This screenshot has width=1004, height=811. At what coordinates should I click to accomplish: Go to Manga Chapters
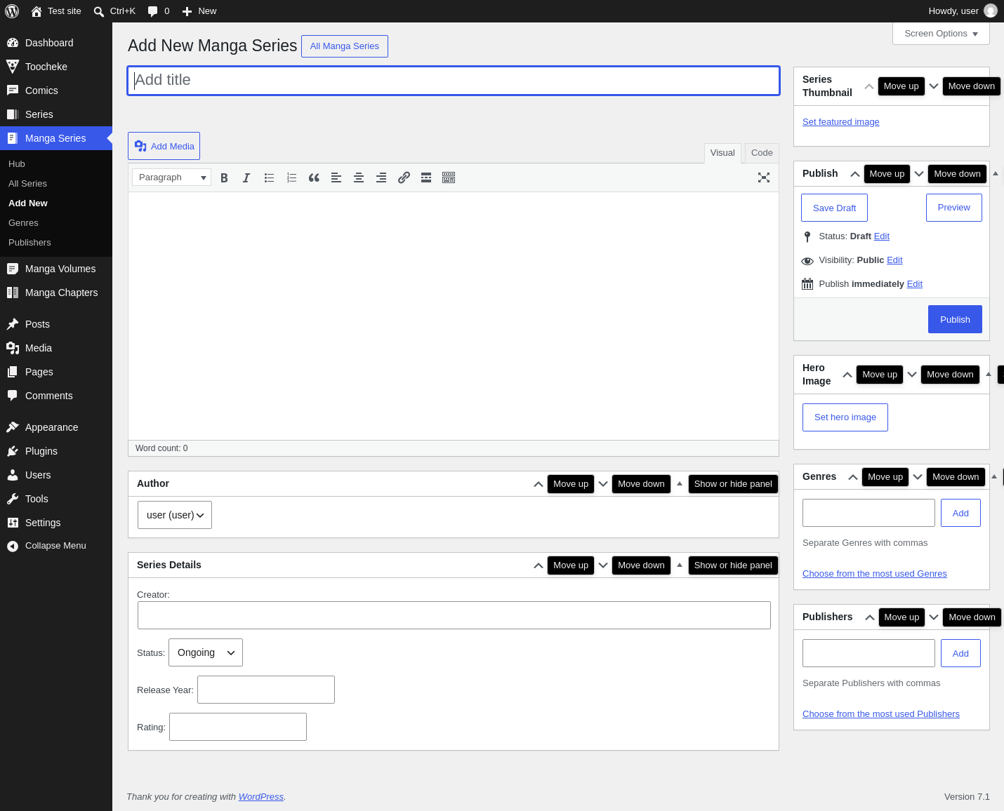pyautogui.click(x=56, y=293)
